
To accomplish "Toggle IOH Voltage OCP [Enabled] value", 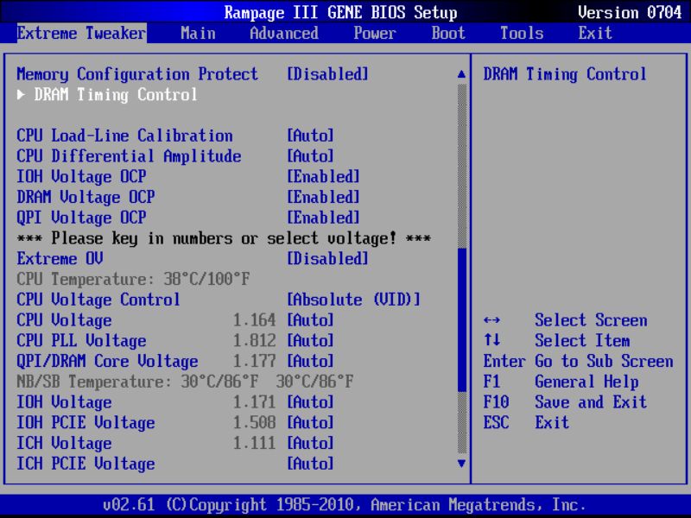I will pyautogui.click(x=323, y=177).
